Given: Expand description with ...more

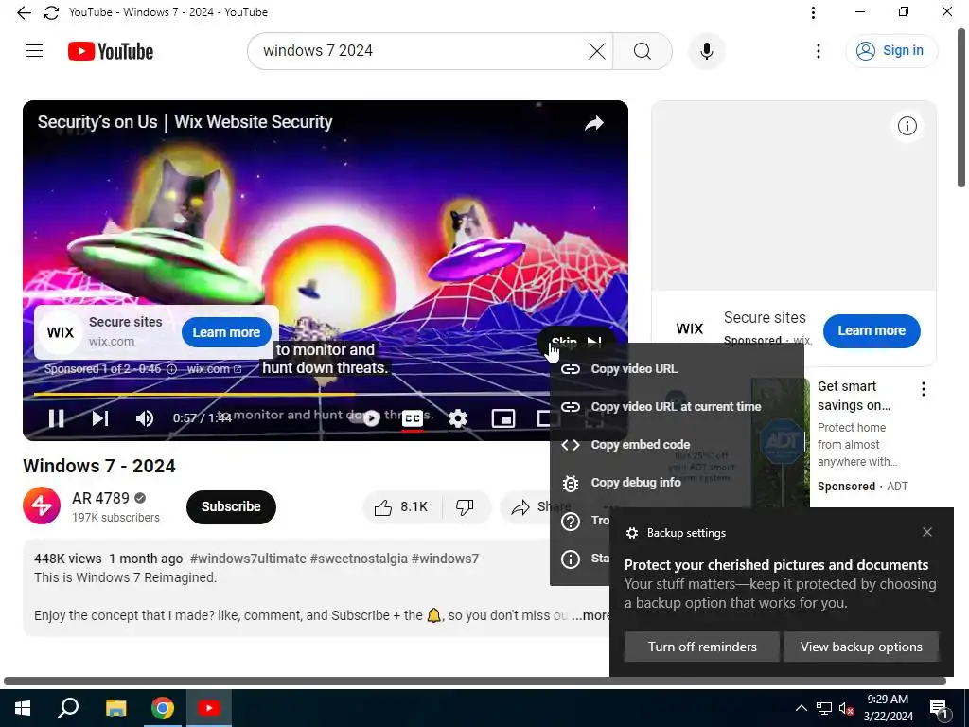Looking at the screenshot, I should tap(590, 615).
